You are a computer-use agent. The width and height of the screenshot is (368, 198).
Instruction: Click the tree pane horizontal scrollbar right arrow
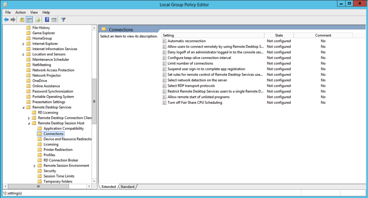pos(89,187)
